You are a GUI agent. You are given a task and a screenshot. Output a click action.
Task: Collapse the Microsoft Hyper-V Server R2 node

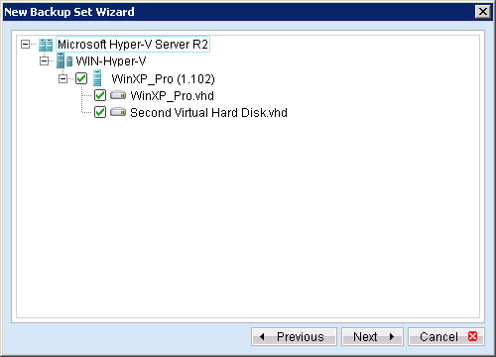coord(25,44)
